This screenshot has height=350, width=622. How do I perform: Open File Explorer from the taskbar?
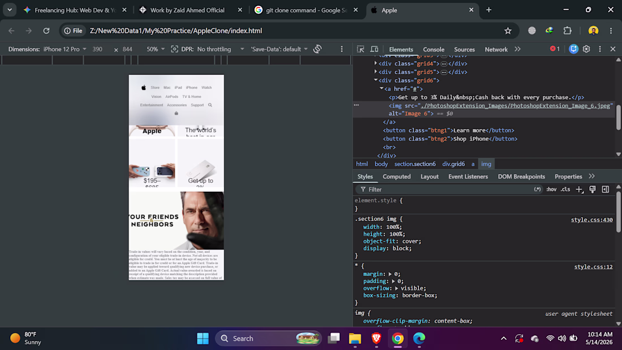coord(355,339)
